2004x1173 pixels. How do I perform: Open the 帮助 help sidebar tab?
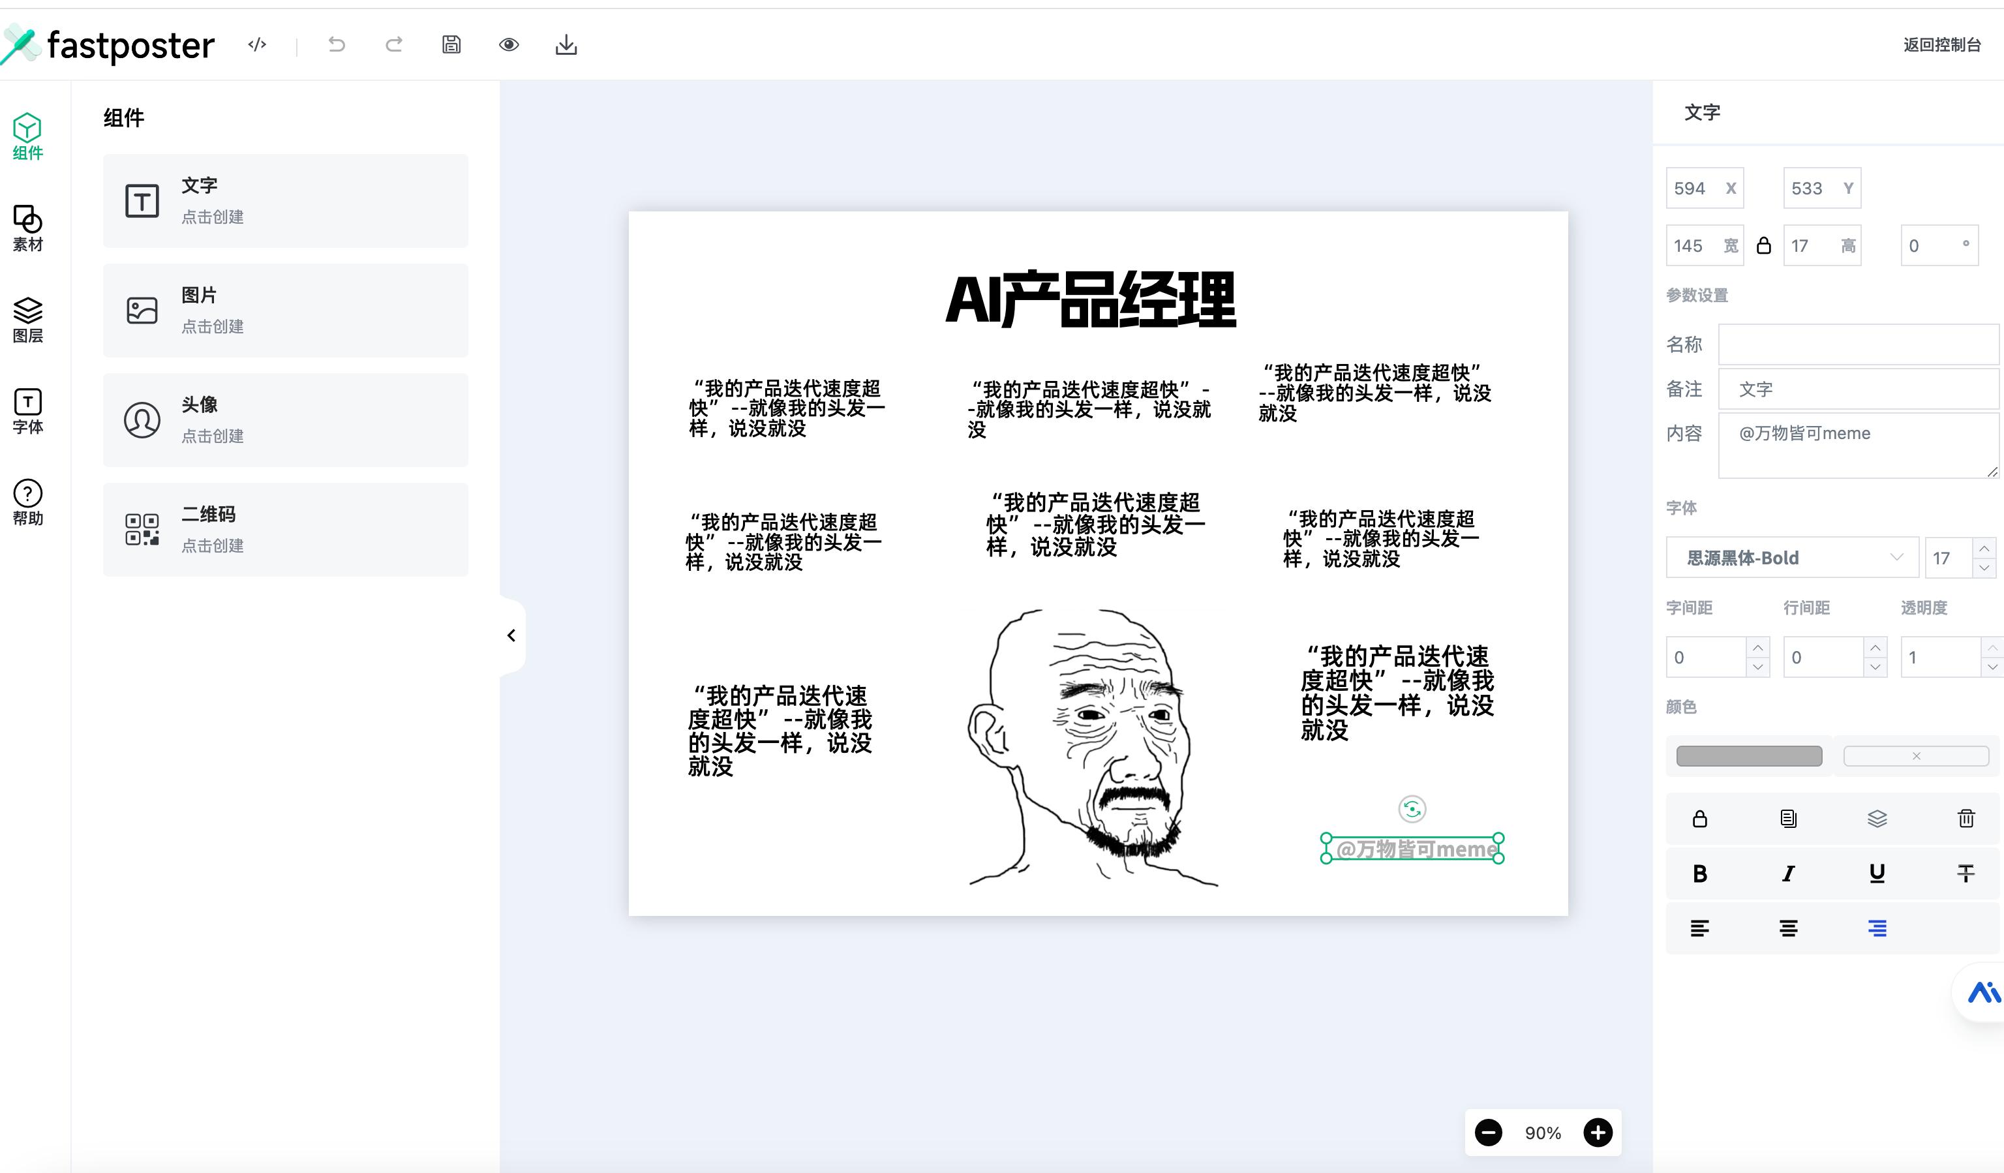[x=28, y=502]
